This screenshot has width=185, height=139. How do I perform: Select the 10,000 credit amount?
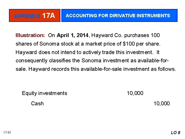162,103
